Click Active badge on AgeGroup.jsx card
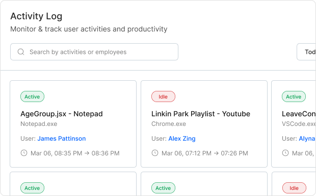 tap(32, 96)
